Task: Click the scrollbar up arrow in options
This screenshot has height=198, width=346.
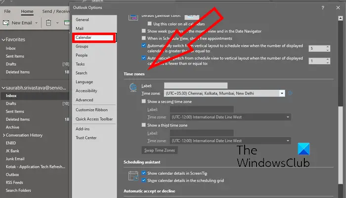Action: [x=341, y=18]
